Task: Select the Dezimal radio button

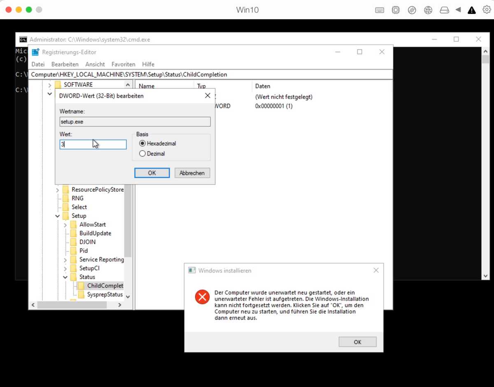Action: 142,154
